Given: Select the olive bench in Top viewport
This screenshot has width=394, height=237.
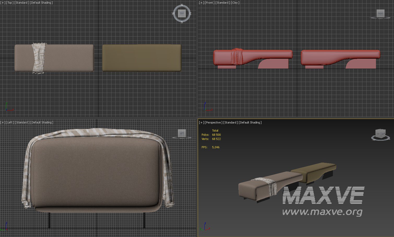Looking at the screenshot, I should coord(142,58).
